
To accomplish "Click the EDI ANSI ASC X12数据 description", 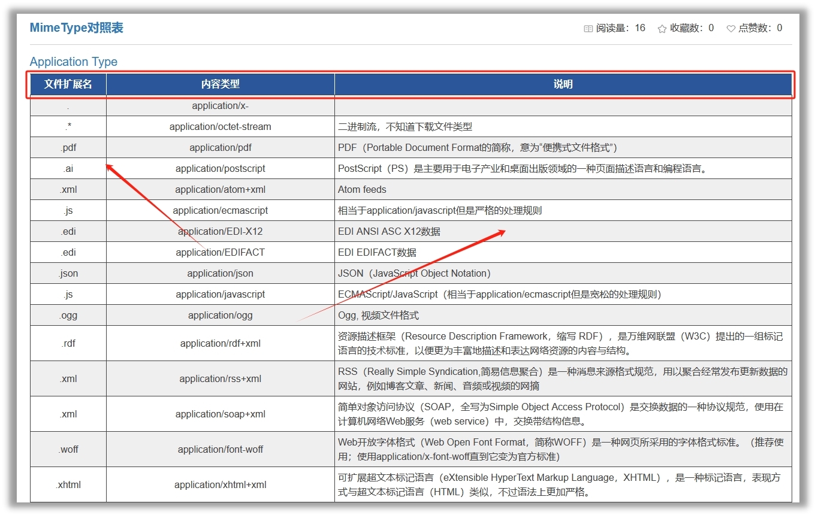I will coord(563,231).
